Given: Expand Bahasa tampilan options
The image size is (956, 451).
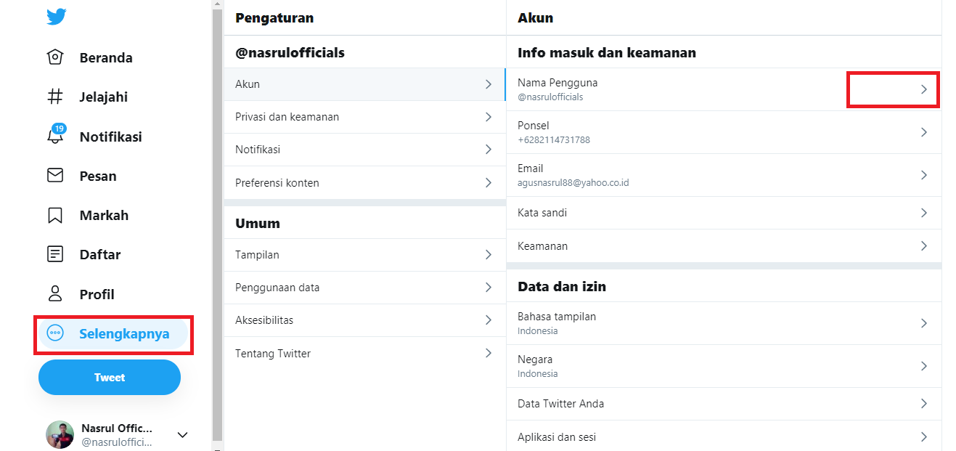Looking at the screenshot, I should pyautogui.click(x=925, y=322).
